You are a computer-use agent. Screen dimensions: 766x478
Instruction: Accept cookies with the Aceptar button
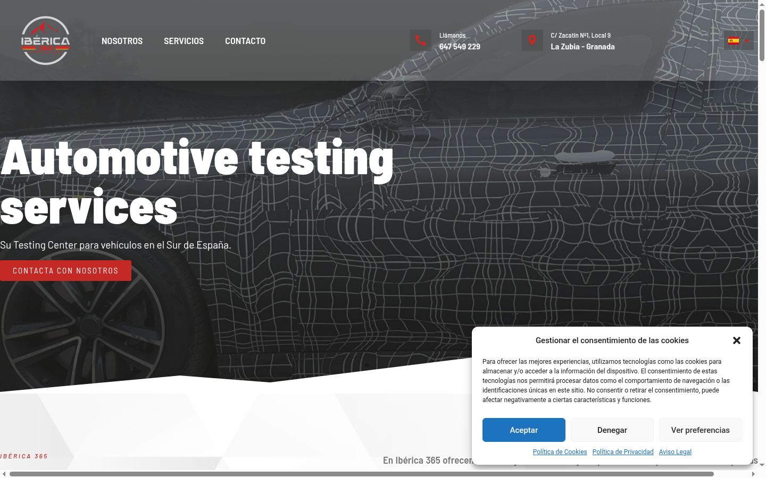pyautogui.click(x=524, y=430)
